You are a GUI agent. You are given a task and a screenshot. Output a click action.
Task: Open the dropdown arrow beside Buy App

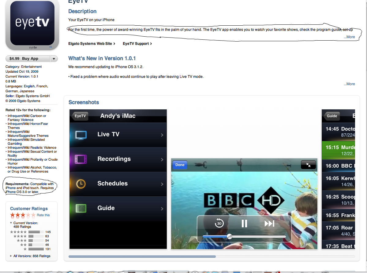tap(54, 59)
